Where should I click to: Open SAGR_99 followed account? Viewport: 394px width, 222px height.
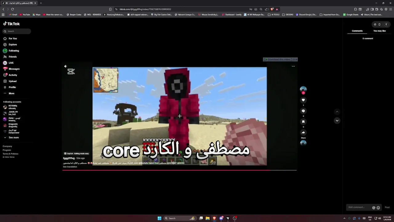tap(10, 113)
